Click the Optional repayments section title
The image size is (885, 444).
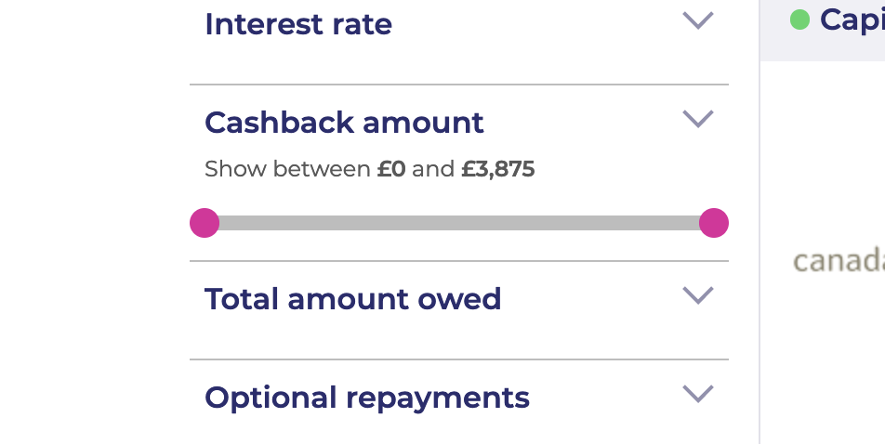click(x=367, y=398)
